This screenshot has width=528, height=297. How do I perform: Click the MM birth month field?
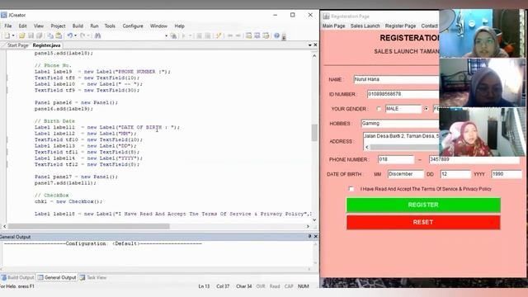click(x=406, y=174)
